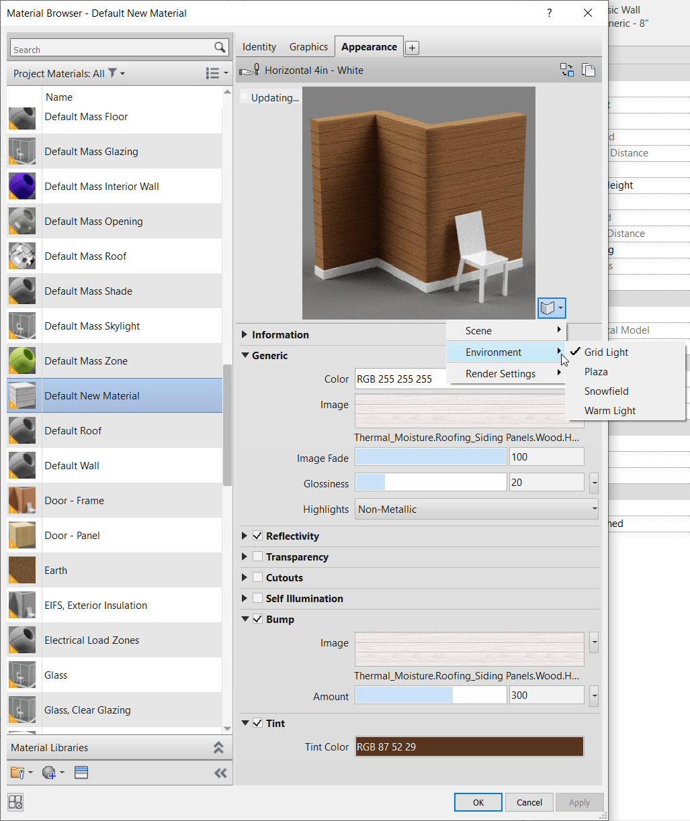Click the swap aspect/replace asset icon near Horizontal 4in
Screen dimensions: 690x821
[566, 70]
